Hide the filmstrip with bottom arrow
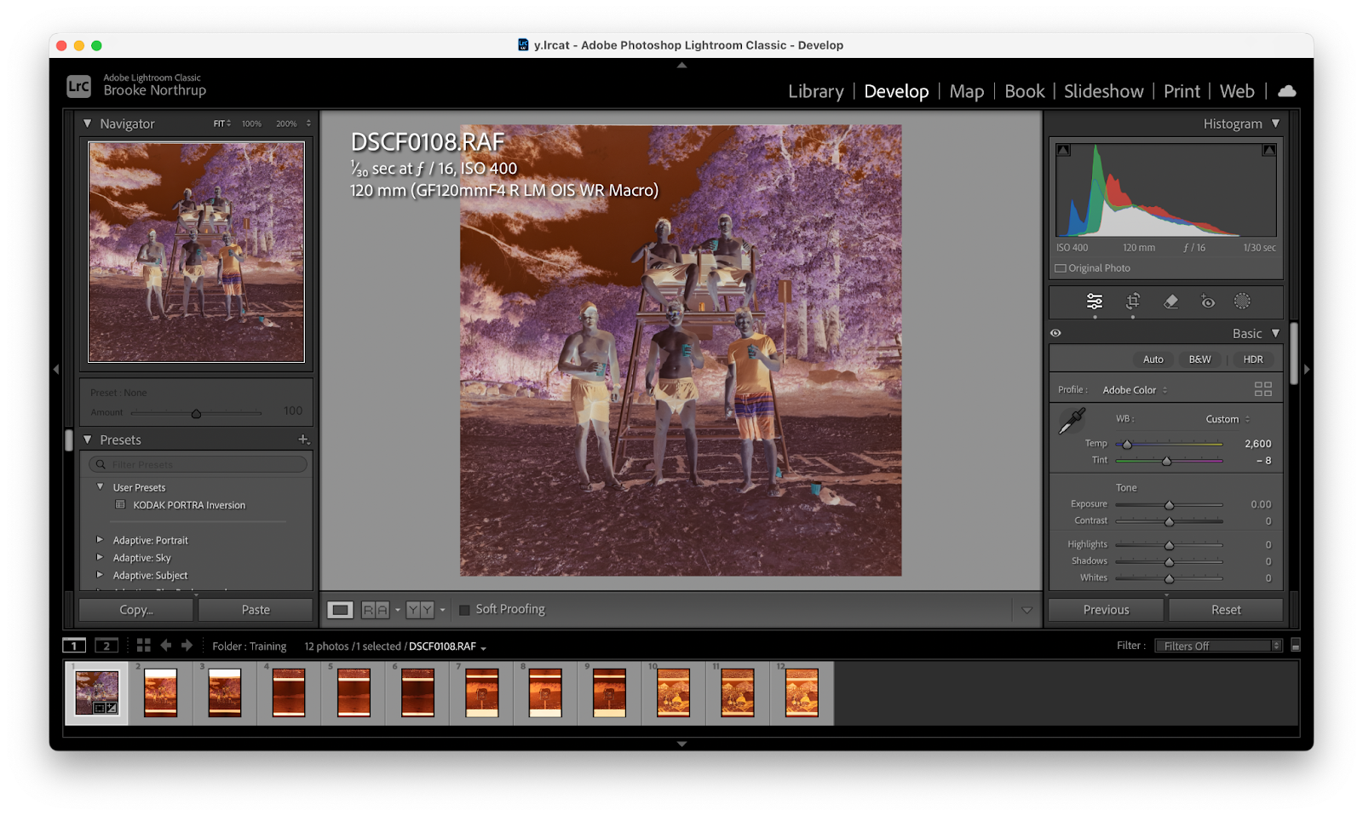The width and height of the screenshot is (1363, 816). (681, 744)
